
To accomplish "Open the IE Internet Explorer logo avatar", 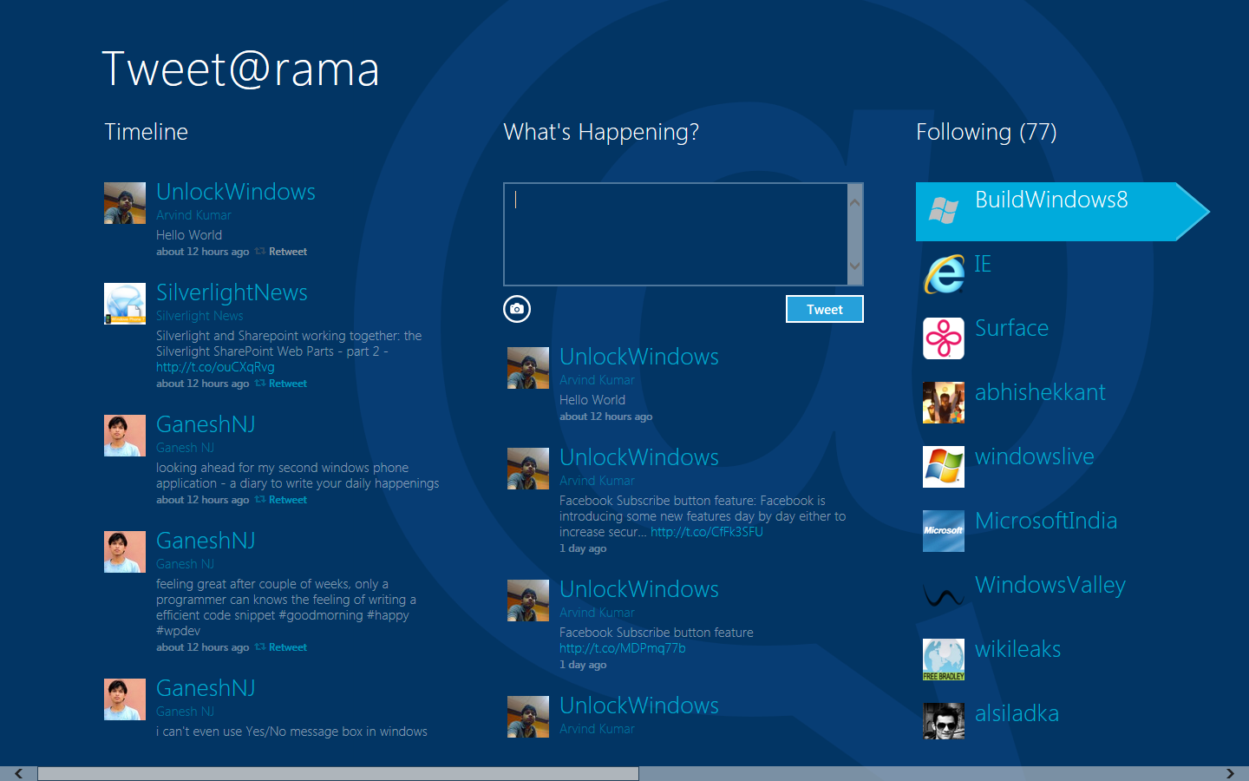I will point(944,274).
